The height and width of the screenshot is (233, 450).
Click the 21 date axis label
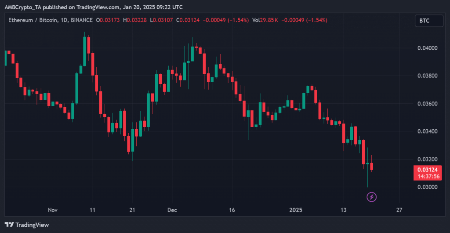coord(132,210)
